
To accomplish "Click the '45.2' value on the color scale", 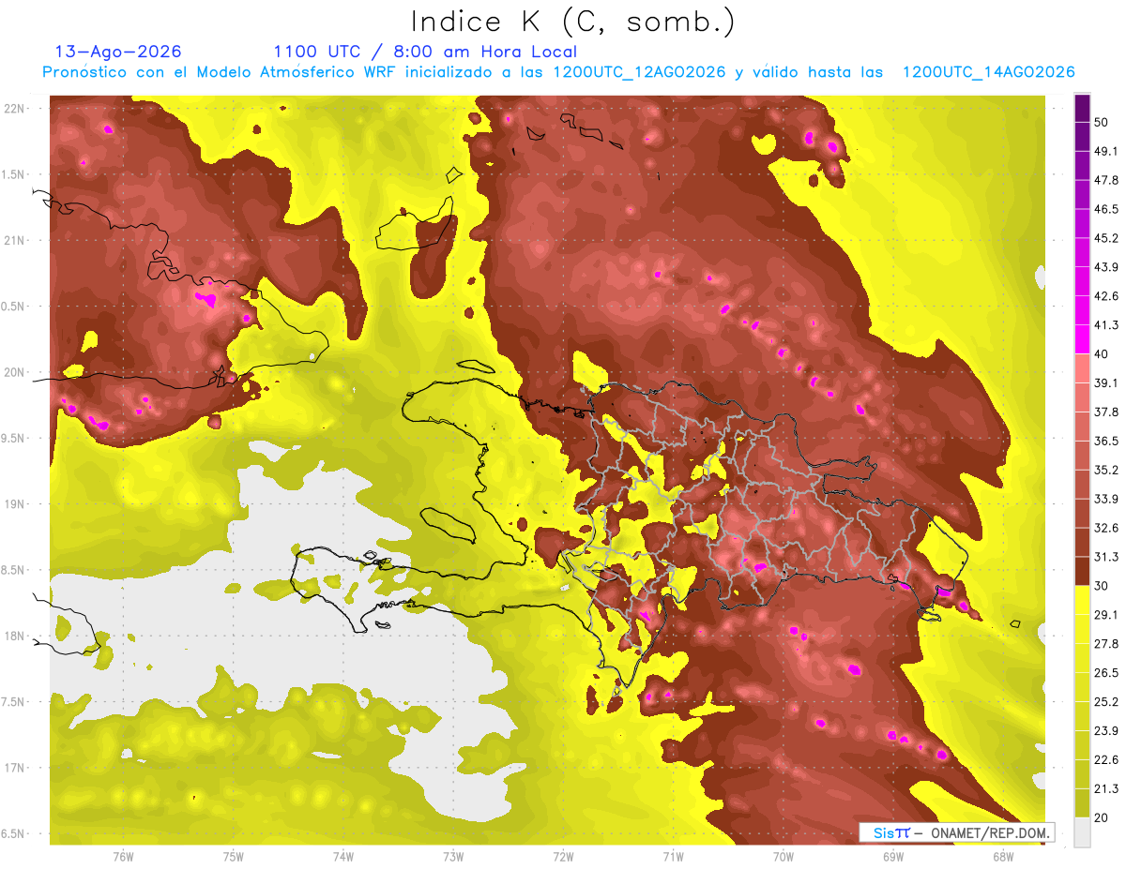I will 1105,238.
